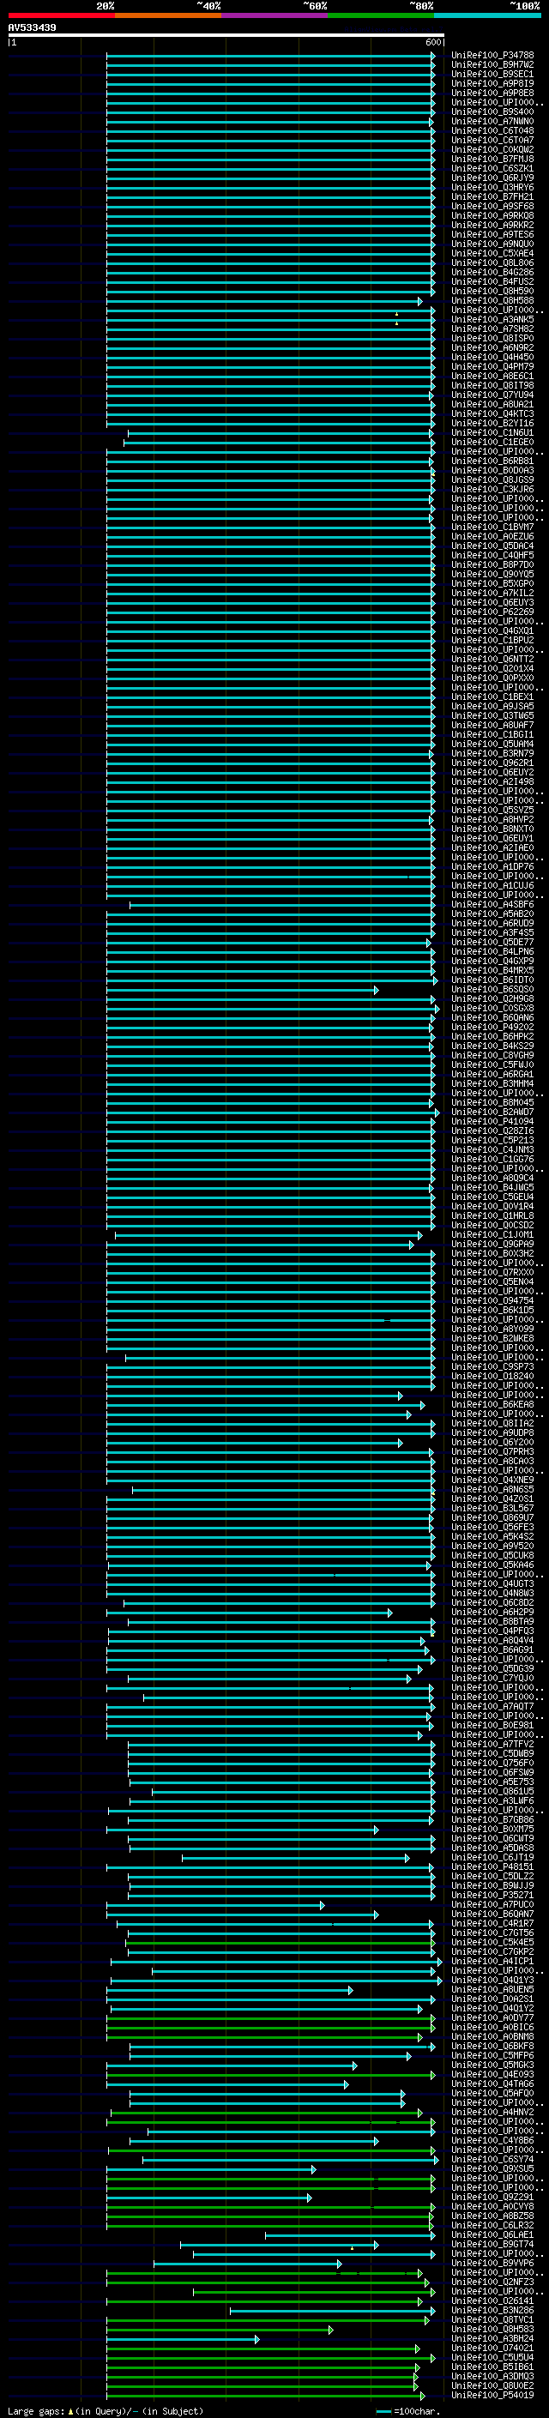Select hit label UniRef100_B6RB81
Viewport: 549px width, 2418px height.
click(492, 461)
